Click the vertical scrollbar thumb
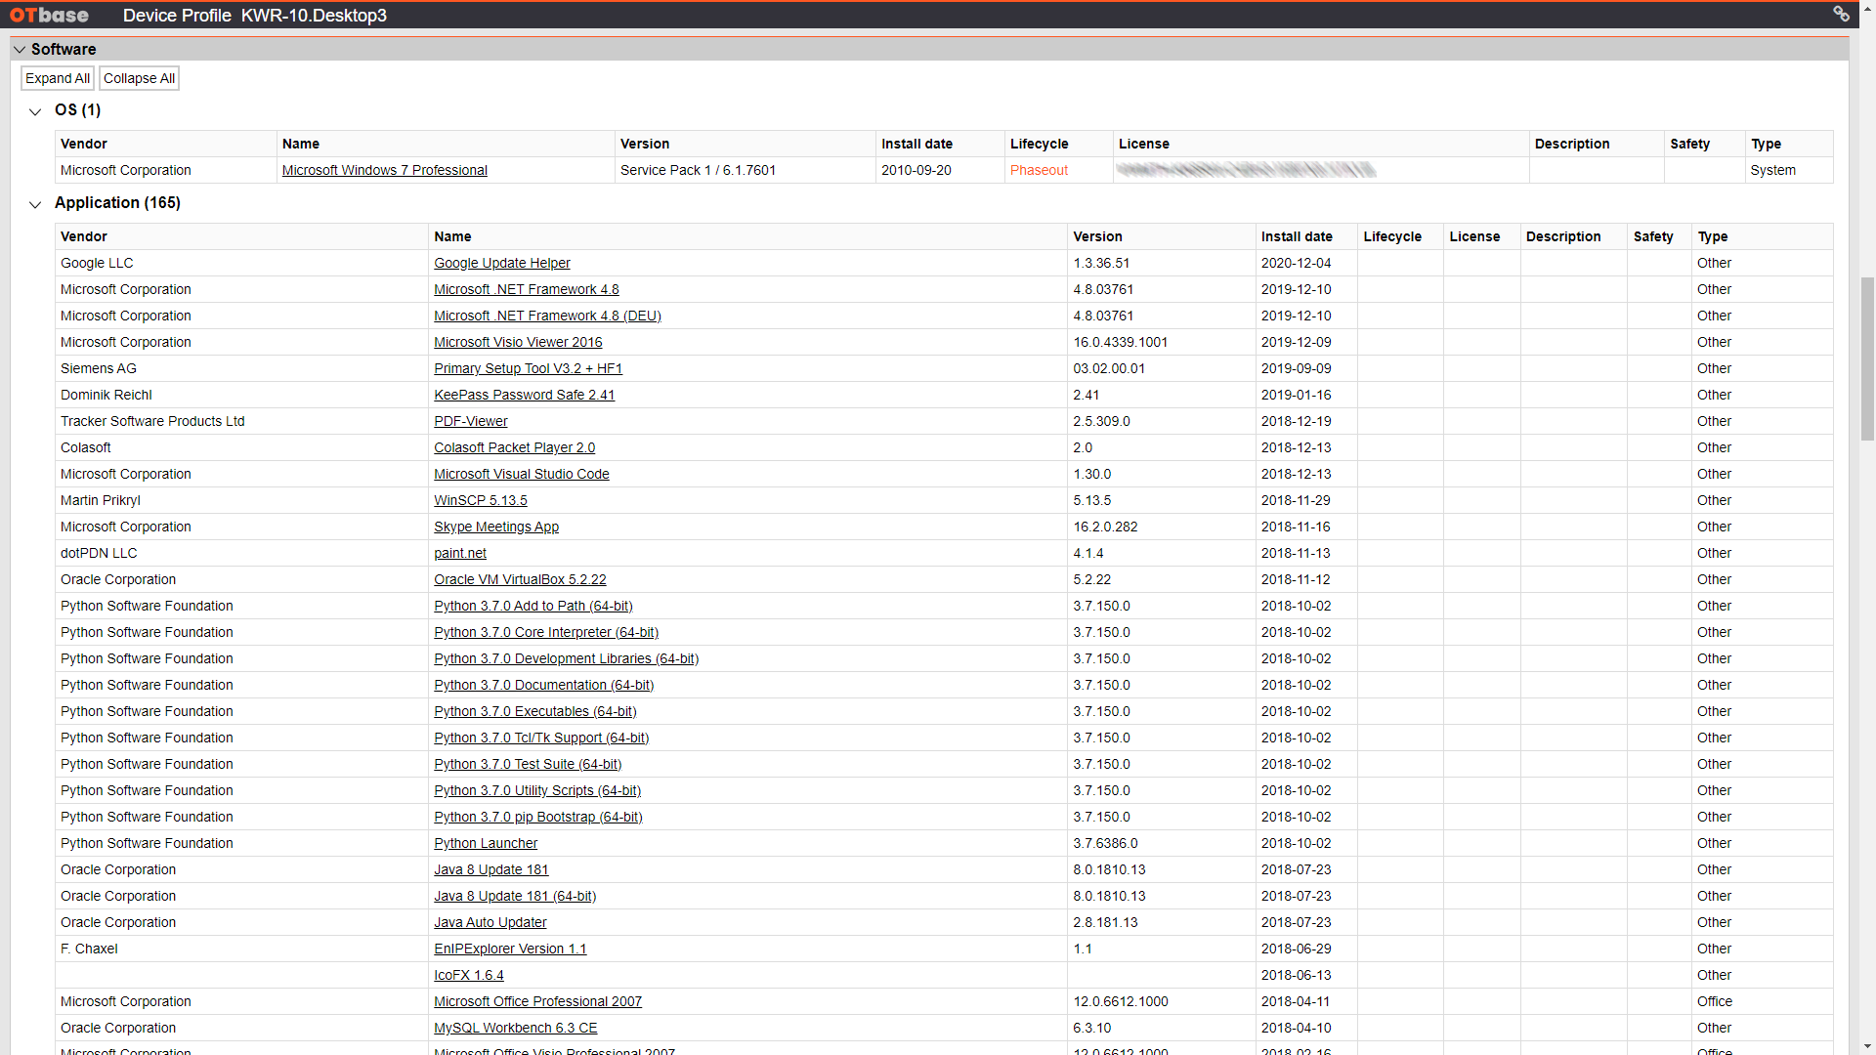 coord(1867,359)
